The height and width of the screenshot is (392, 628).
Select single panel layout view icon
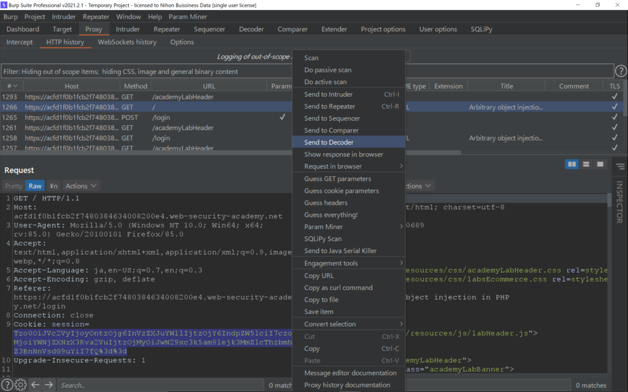point(600,164)
